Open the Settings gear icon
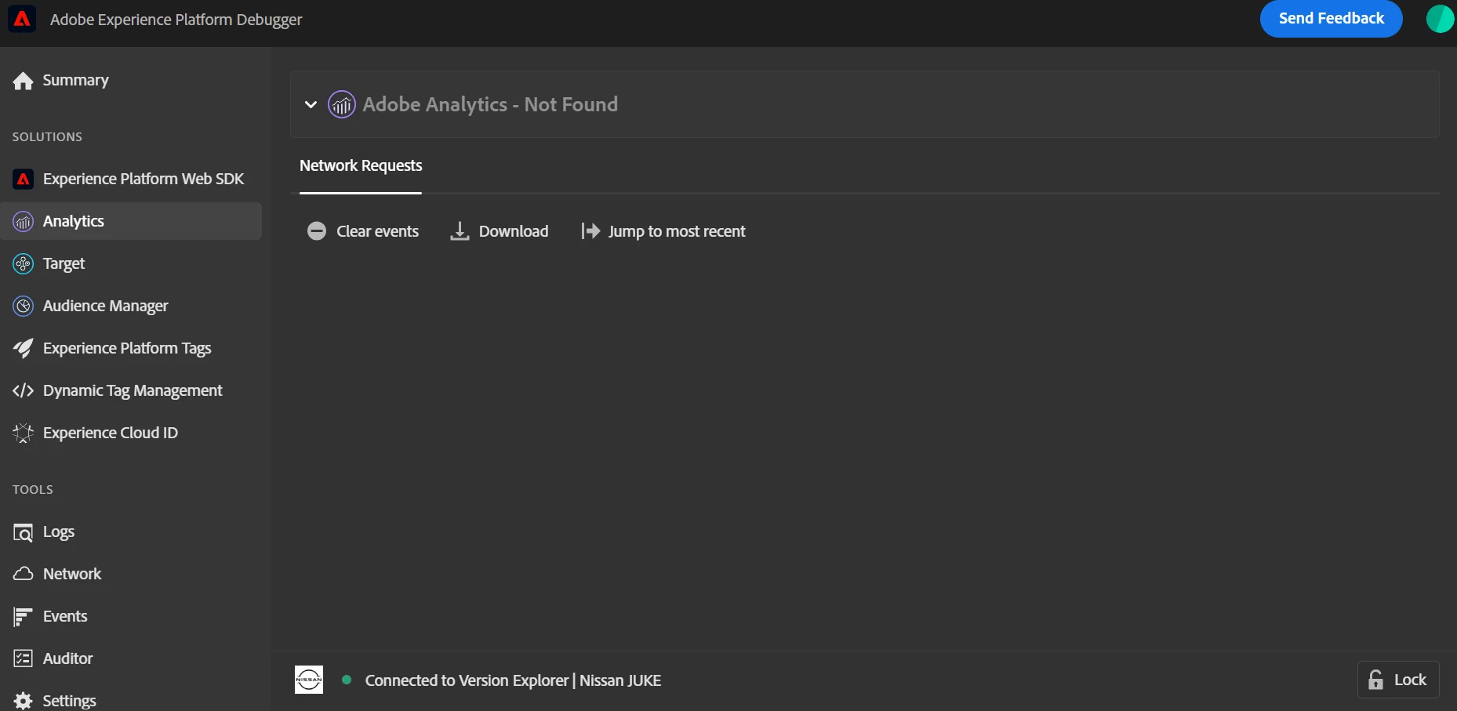The image size is (1457, 711). [24, 701]
